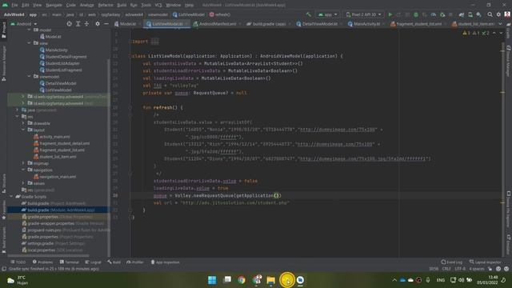Click the refresh() breadcrumb
This screenshot has height=288, width=512.
pyautogui.click(x=220, y=14)
